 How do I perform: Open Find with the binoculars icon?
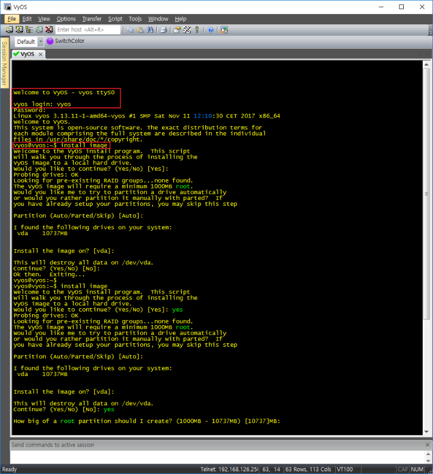click(x=150, y=30)
